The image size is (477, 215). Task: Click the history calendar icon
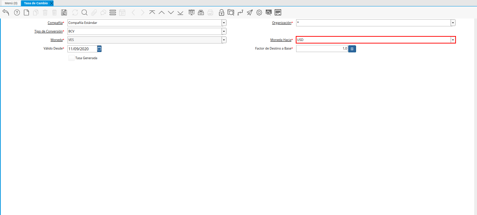click(x=122, y=12)
